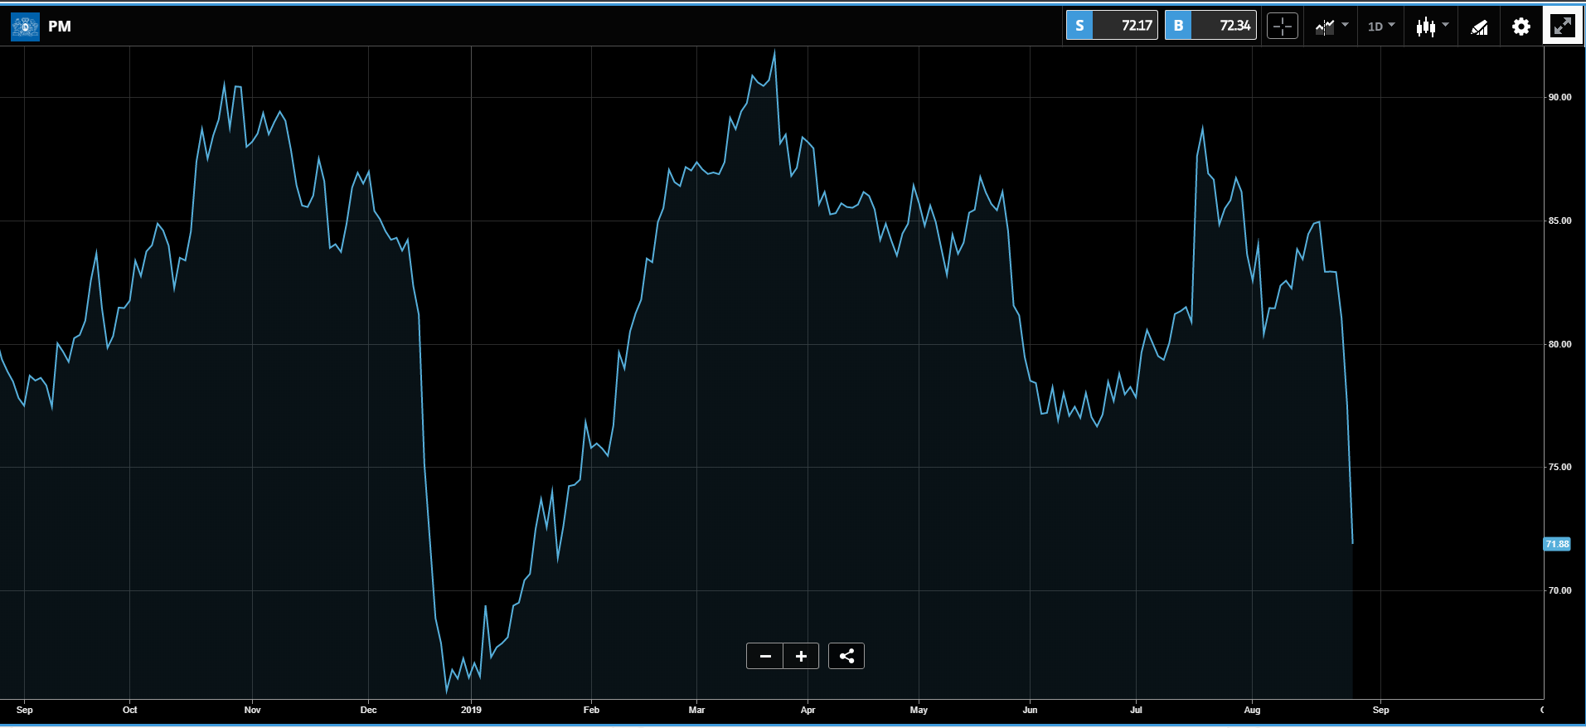Click the Dec label on time axis

pyautogui.click(x=368, y=710)
